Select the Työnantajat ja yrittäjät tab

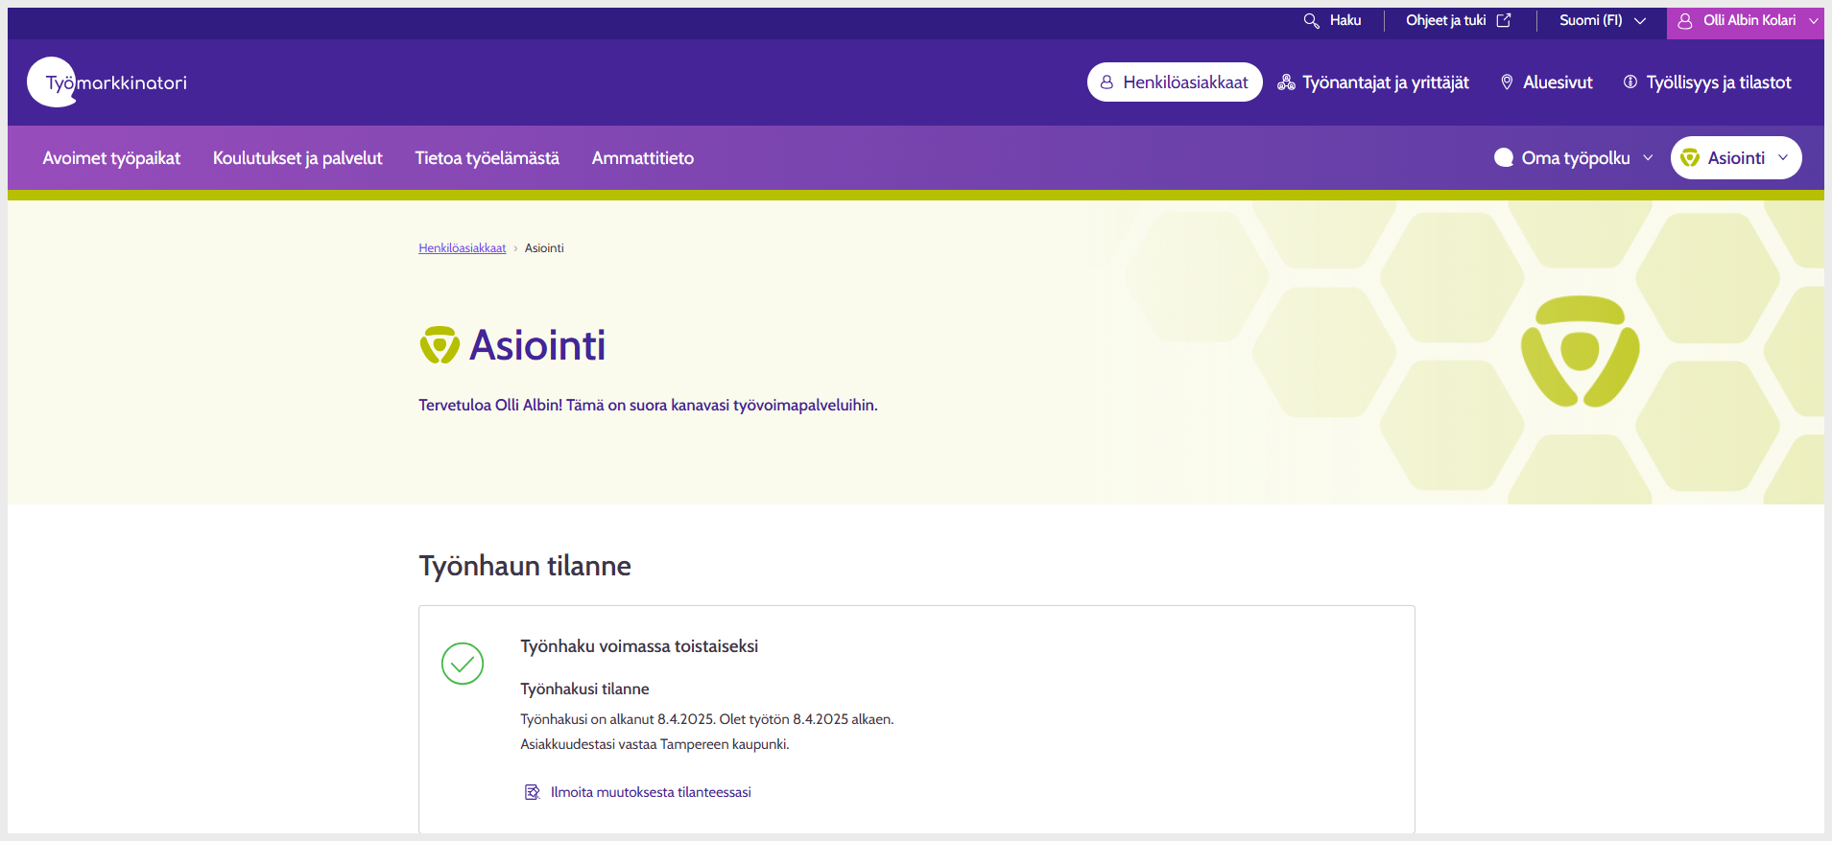(1373, 82)
